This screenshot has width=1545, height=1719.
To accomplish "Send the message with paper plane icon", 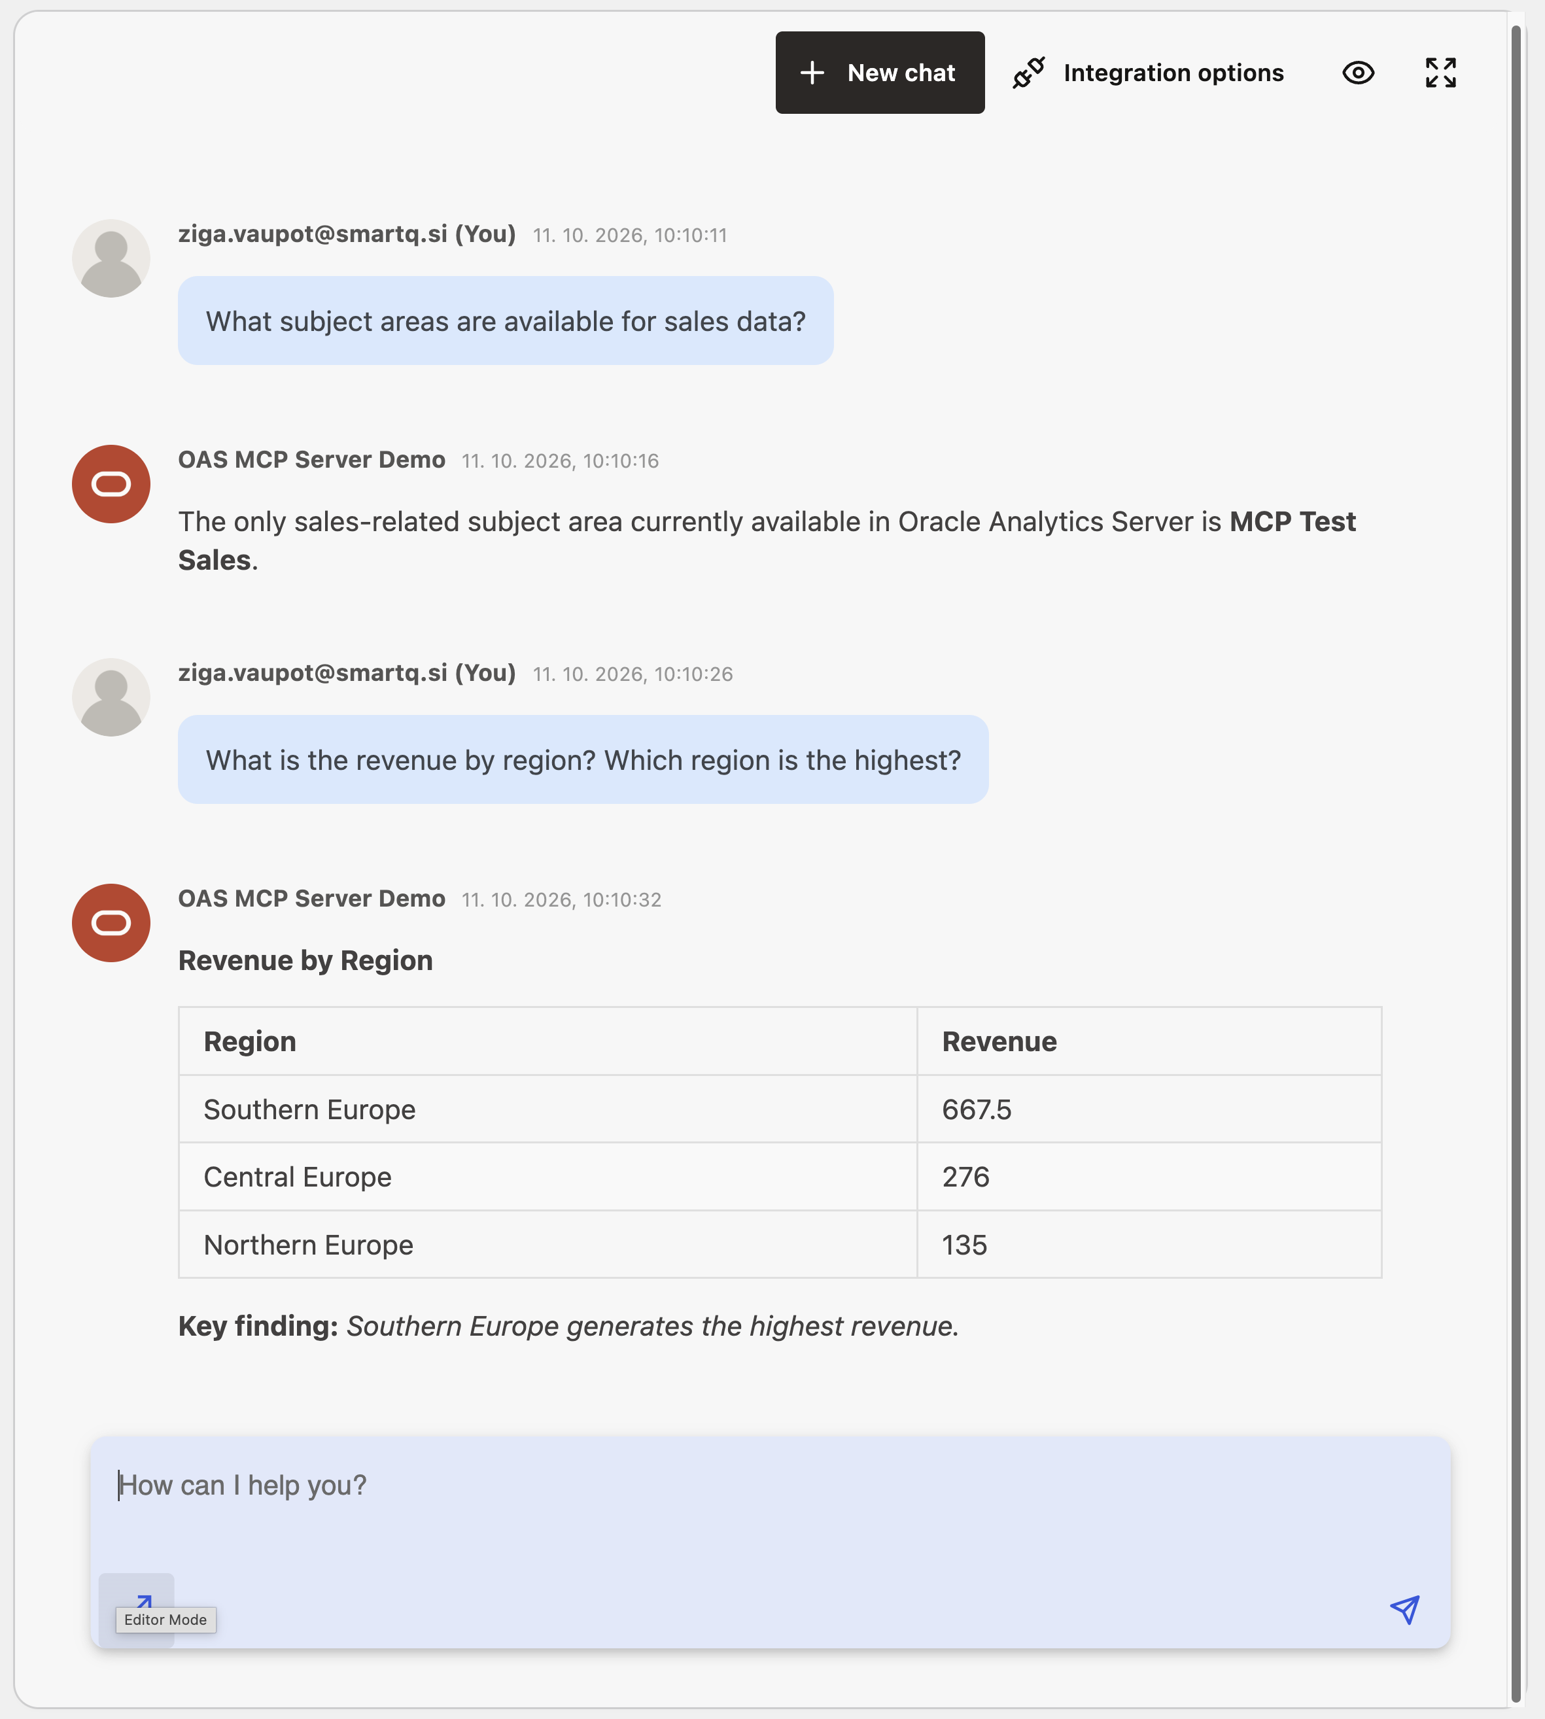I will 1405,1608.
